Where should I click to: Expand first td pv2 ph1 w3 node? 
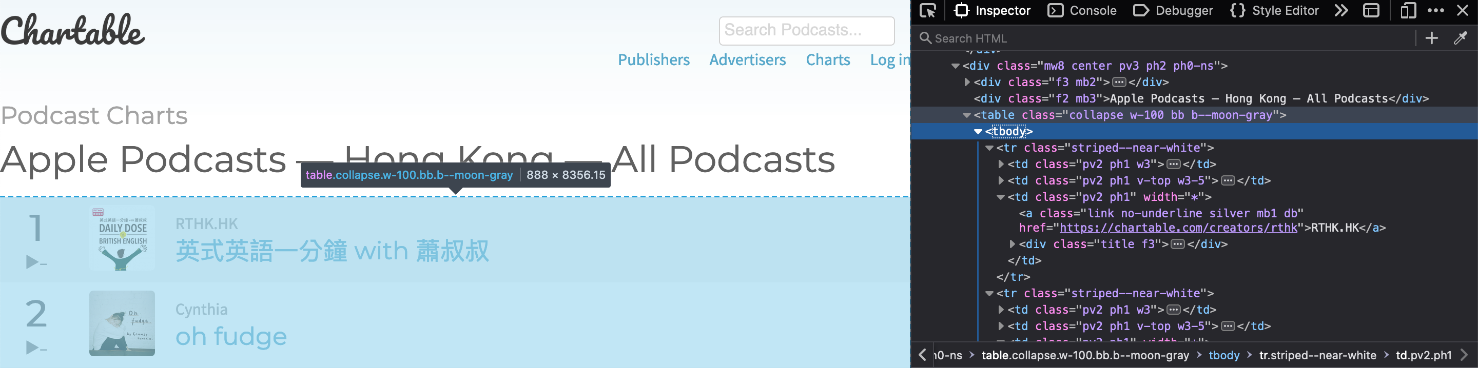[x=1001, y=165]
